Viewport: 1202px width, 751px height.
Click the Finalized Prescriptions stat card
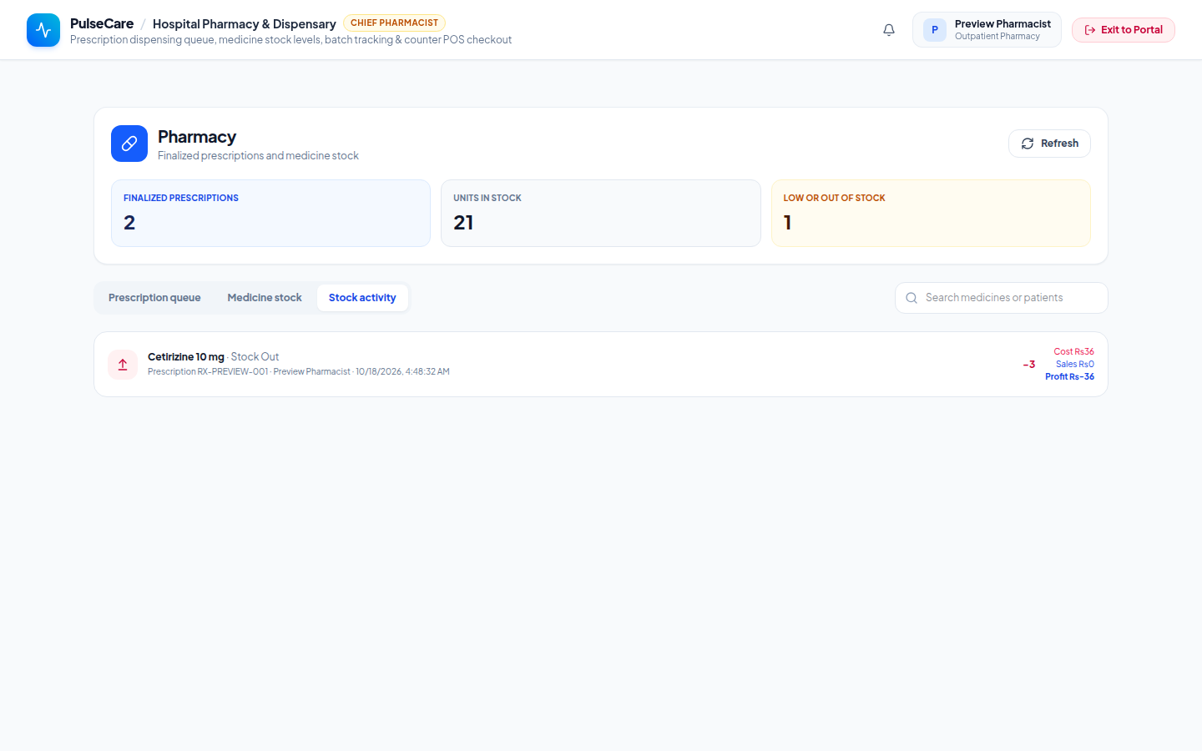(270, 214)
